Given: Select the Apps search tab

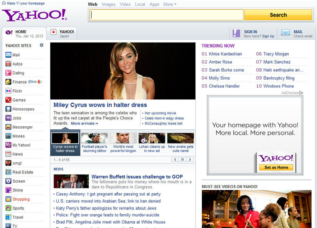Looking at the screenshot, I should [154, 4].
